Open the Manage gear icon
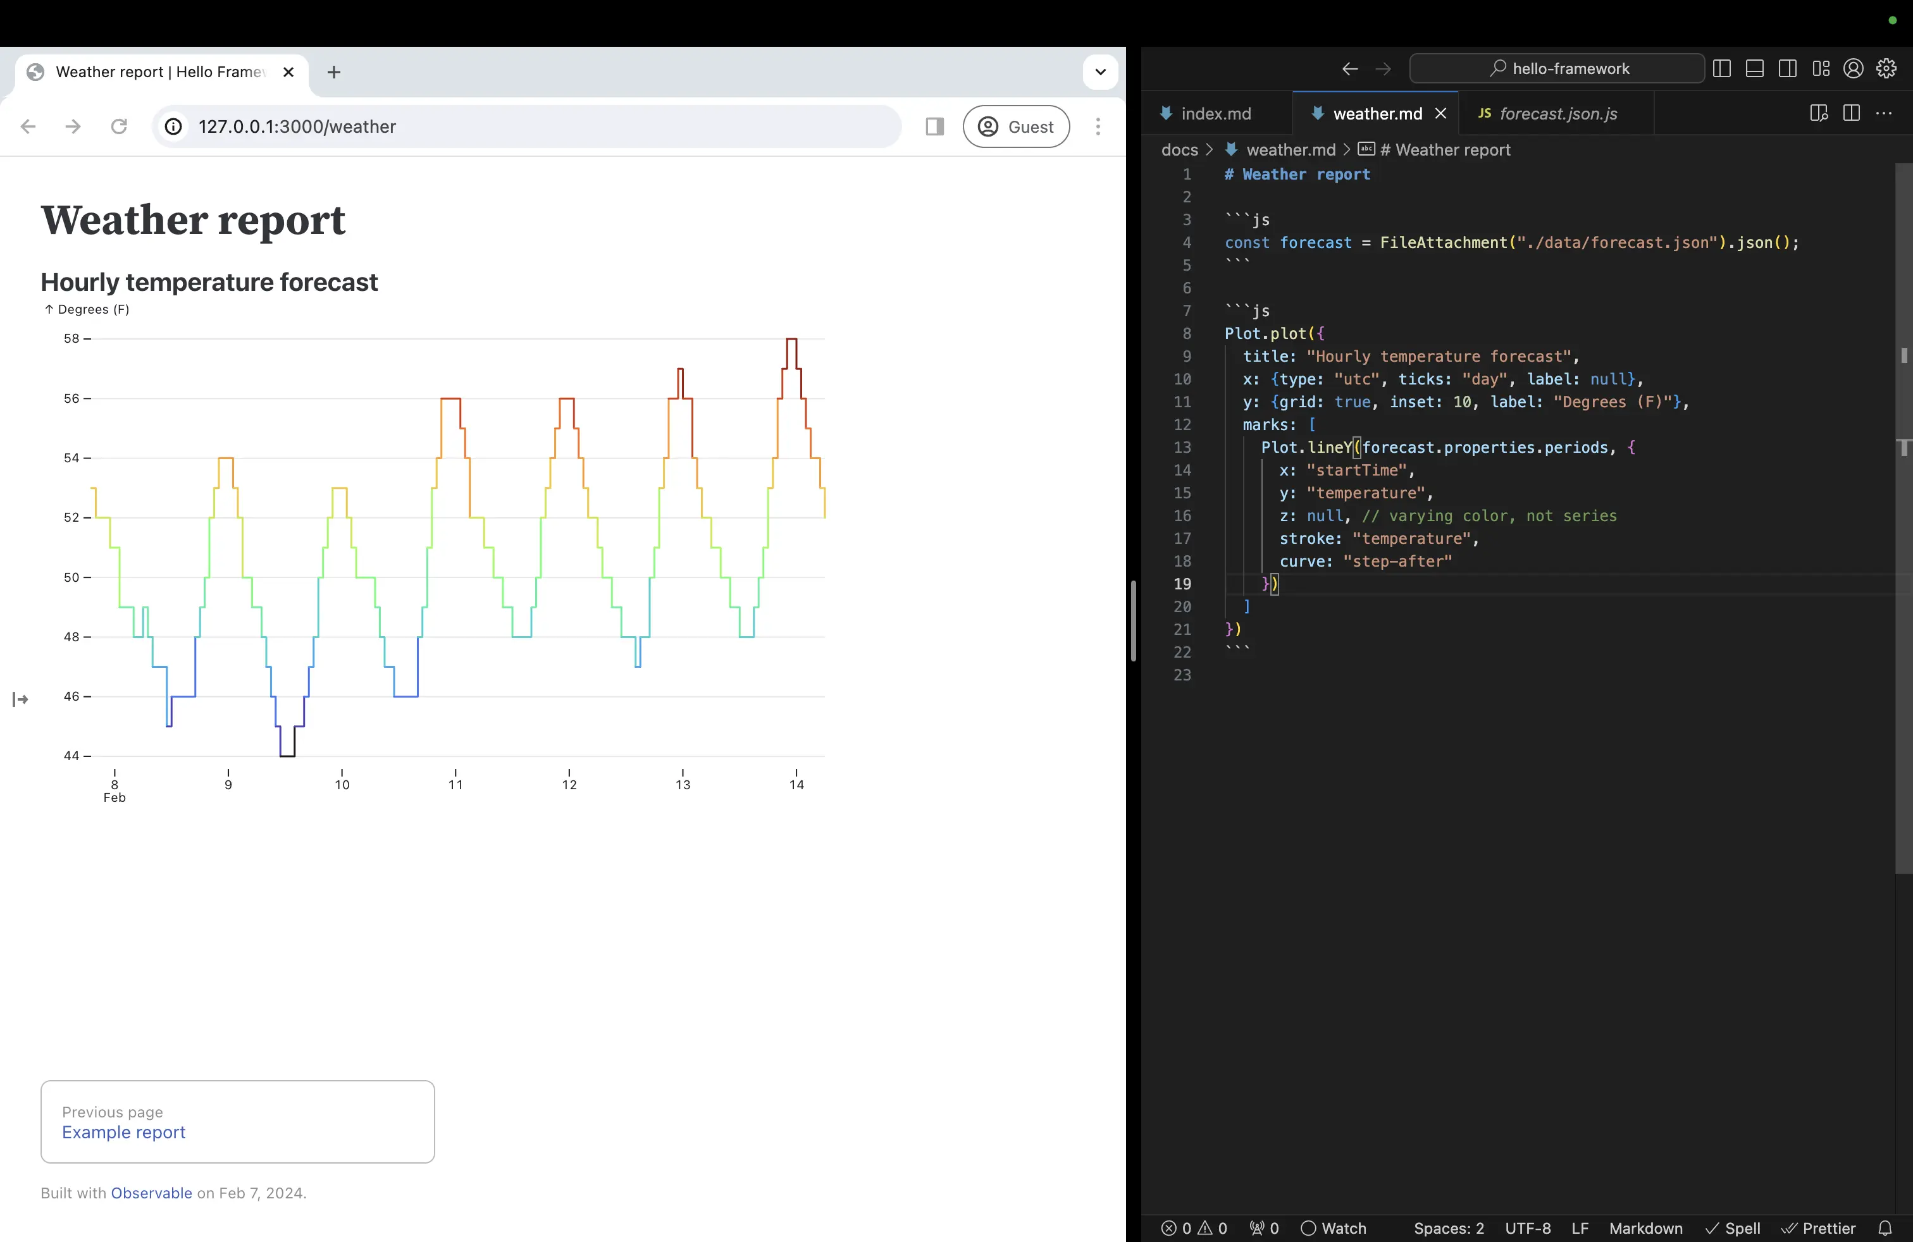Screen dimensions: 1913x1242 (x=1886, y=68)
